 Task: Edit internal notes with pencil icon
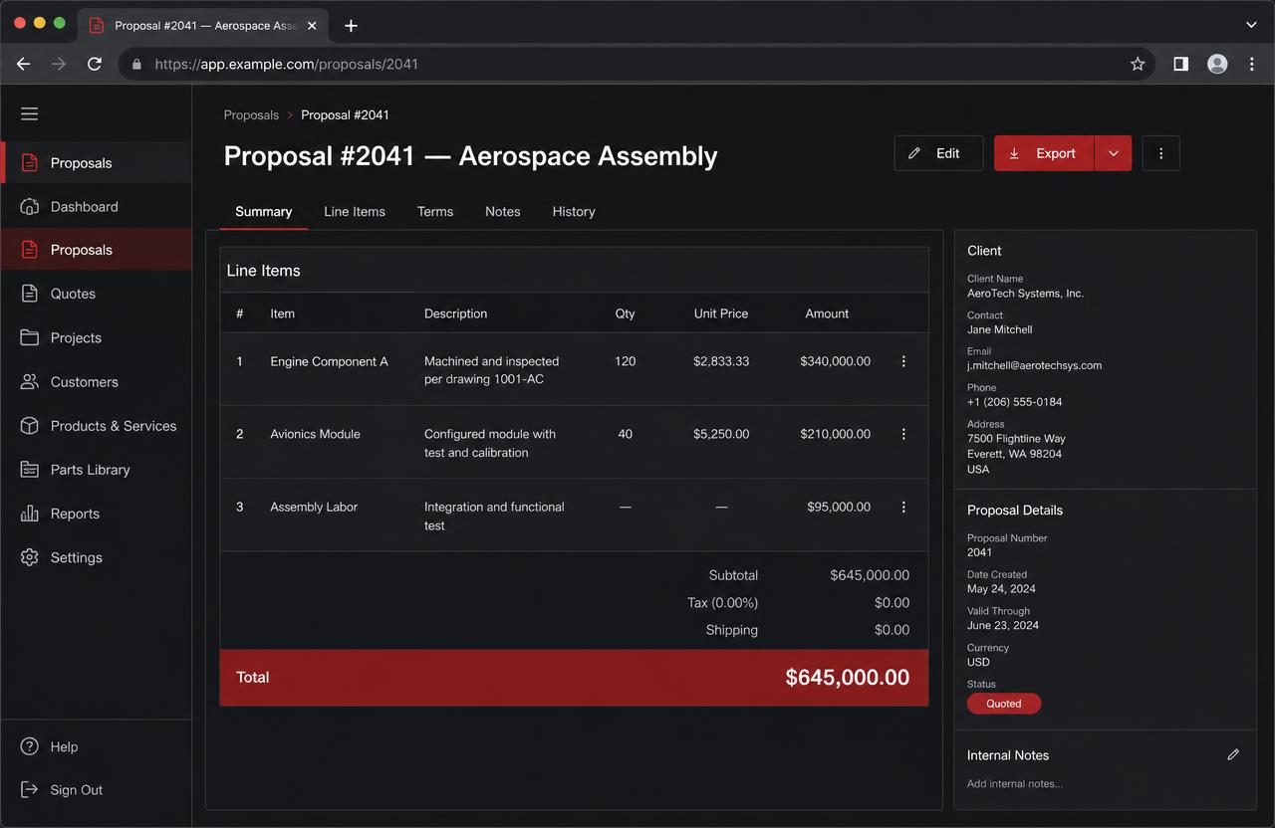(x=1233, y=755)
